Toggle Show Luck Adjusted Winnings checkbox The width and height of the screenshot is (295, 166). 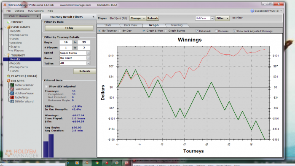point(234,31)
